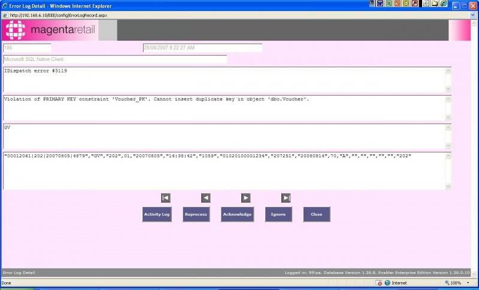Go to the previous error record
The width and height of the screenshot is (479, 290).
(x=205, y=198)
